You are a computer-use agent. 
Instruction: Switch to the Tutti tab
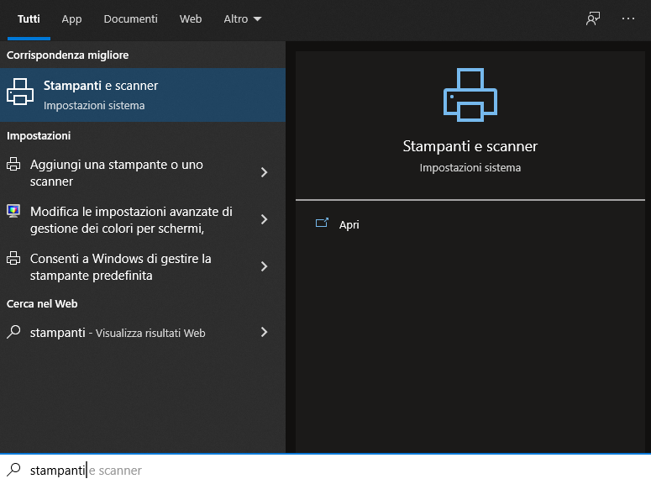[x=29, y=19]
